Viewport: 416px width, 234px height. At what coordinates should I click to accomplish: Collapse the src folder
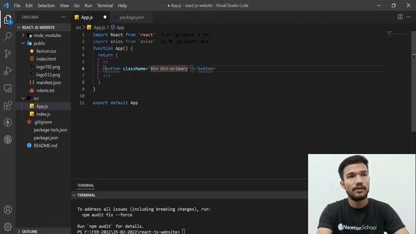coord(44,98)
